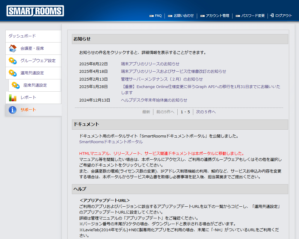Click the 最新 pagination link
Image resolution: width=299 pixels, height=239 pixels.
click(146, 112)
